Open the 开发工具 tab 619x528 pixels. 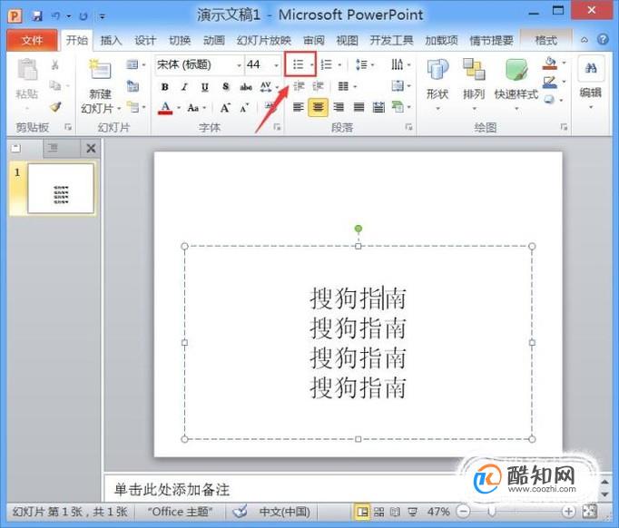click(391, 40)
